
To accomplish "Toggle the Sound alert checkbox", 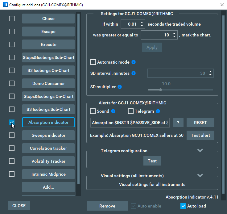I will [x=93, y=111].
